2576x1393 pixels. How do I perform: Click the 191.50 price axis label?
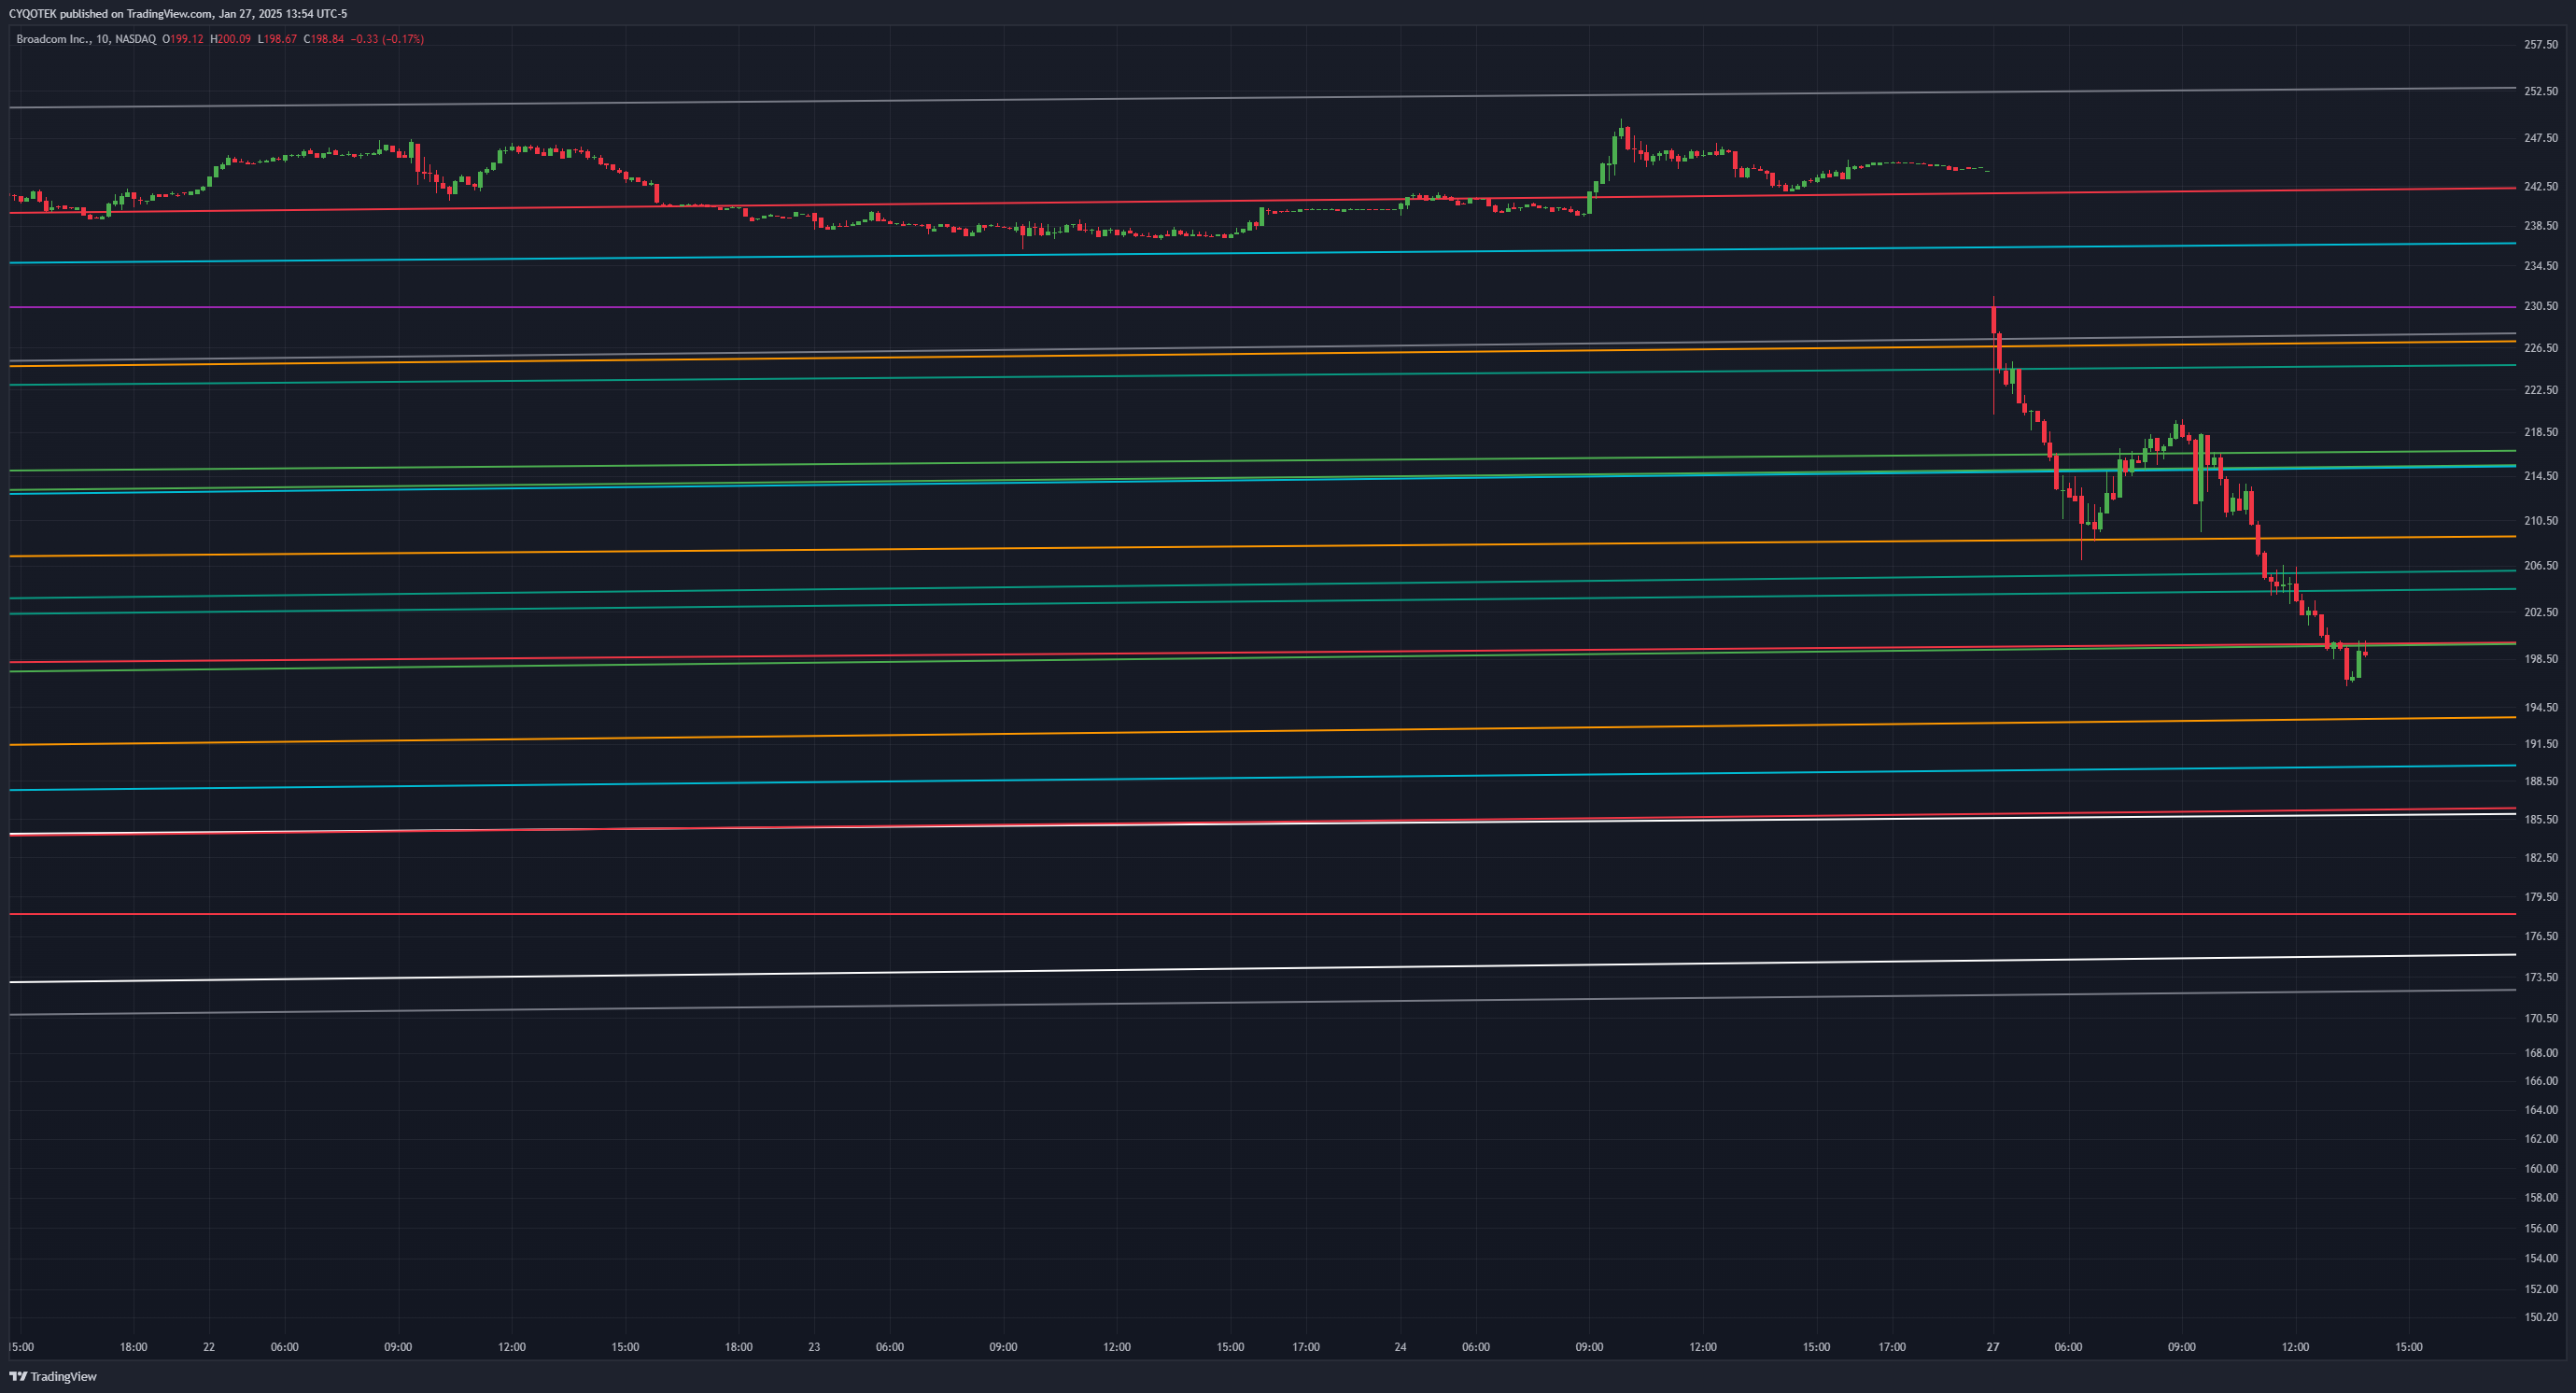click(2541, 744)
